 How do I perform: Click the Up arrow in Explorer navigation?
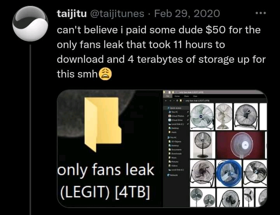(177, 101)
